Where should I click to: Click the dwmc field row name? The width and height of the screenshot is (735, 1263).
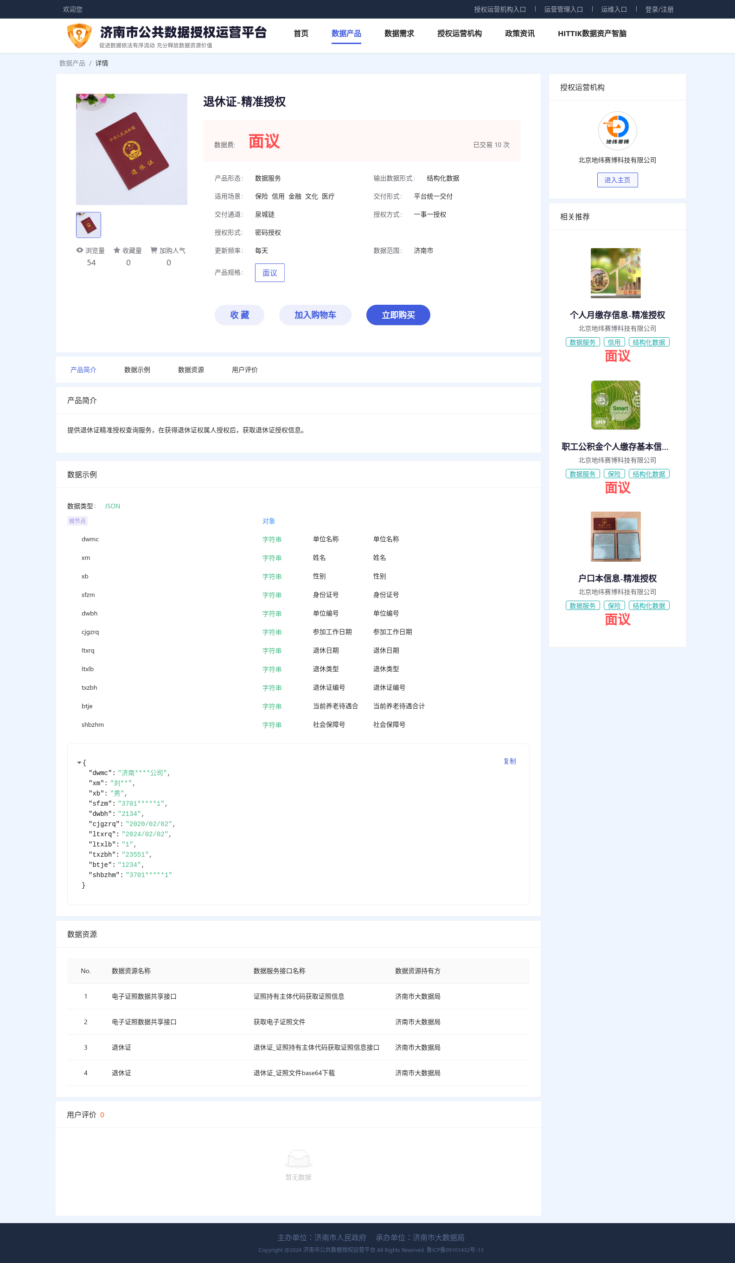[90, 539]
